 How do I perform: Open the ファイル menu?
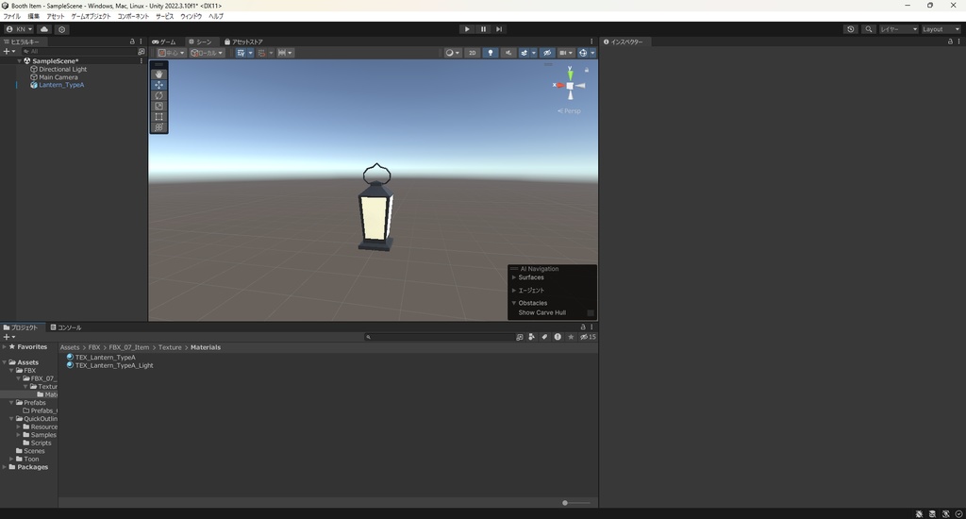pyautogui.click(x=11, y=17)
